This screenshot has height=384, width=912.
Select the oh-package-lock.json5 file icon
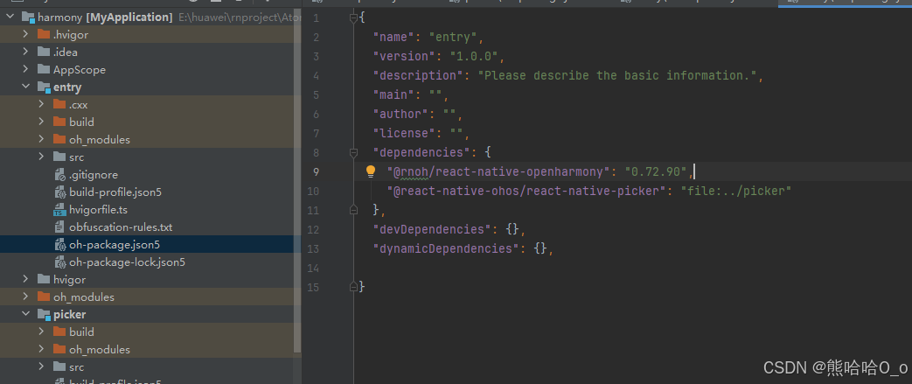pyautogui.click(x=60, y=262)
